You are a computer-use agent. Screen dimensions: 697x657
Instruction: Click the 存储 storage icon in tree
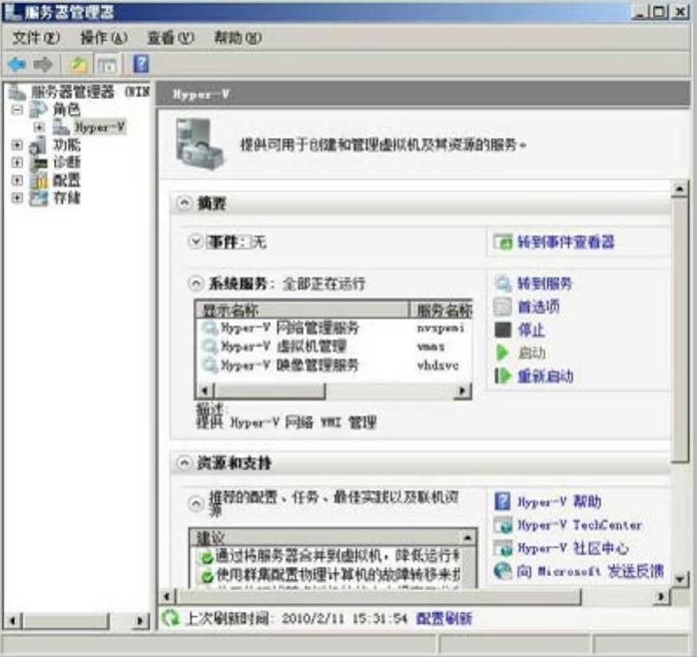(x=38, y=198)
